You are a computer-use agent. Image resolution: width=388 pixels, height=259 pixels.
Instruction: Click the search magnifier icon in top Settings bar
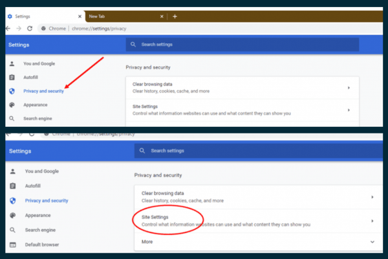pos(133,45)
